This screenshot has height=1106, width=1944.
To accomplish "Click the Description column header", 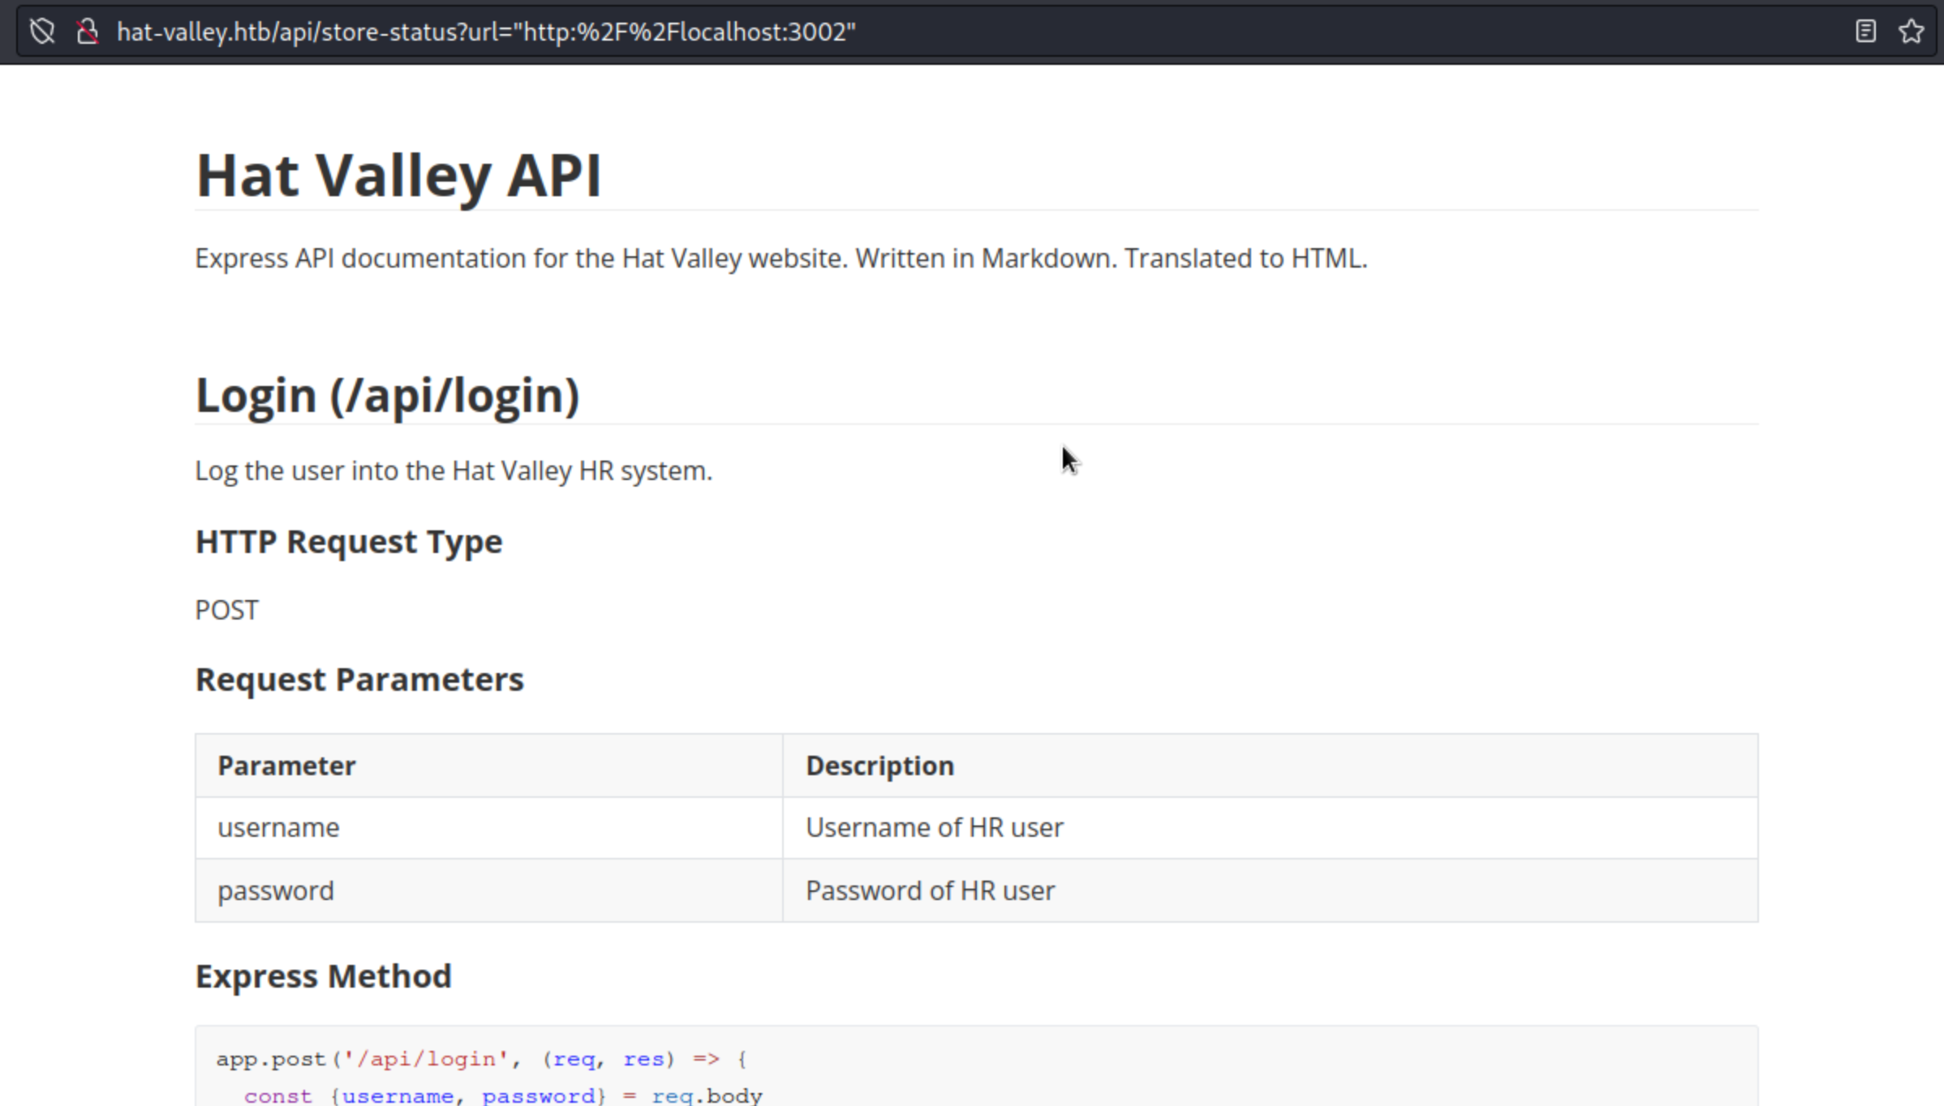I will (x=880, y=765).
